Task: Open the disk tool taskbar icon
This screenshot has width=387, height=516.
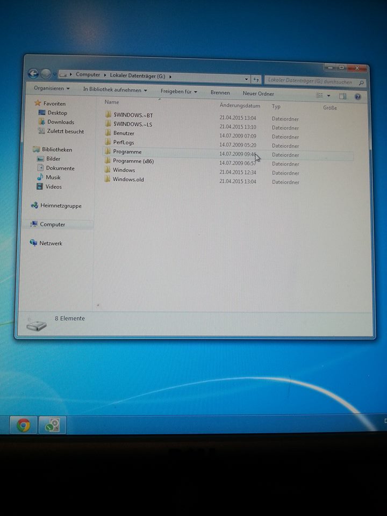Action: 52,425
